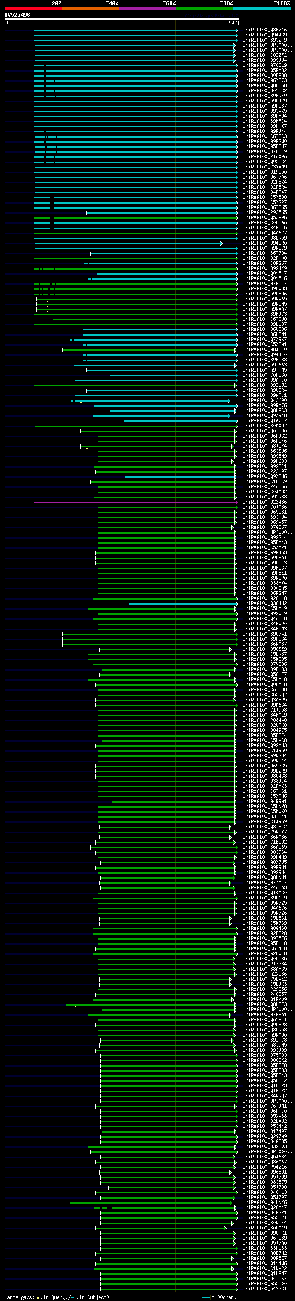Select the UniRef100_Q7X9K7 label

coord(264,339)
